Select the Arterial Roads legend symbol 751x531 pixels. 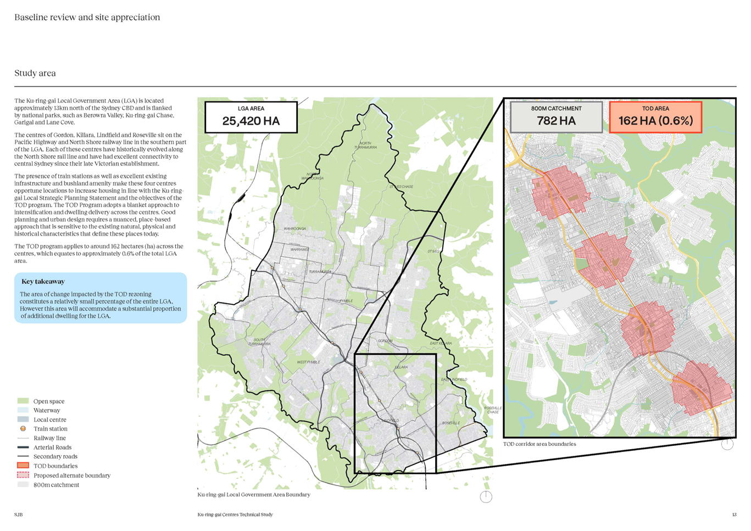click(x=23, y=448)
